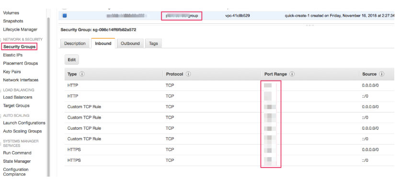Open Run Command
401x179 pixels.
coord(17,153)
